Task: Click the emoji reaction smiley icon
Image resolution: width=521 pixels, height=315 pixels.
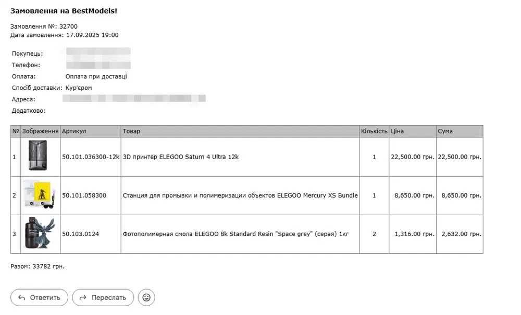Action: tap(146, 297)
